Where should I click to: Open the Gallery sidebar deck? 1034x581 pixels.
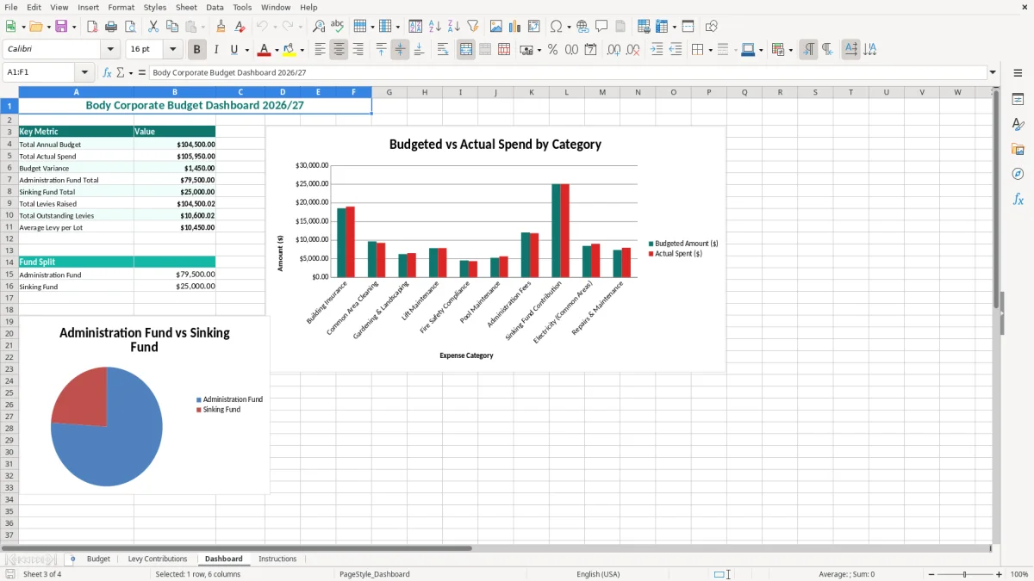pos(1018,149)
